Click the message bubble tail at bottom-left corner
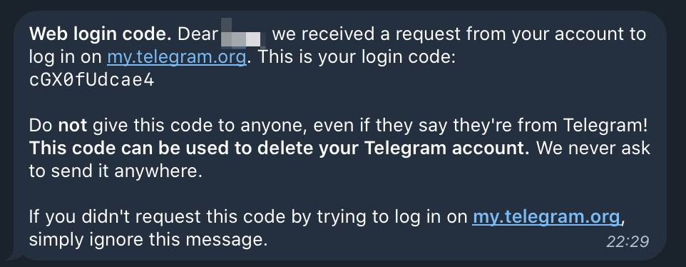This screenshot has height=267, width=686. coord(14,258)
